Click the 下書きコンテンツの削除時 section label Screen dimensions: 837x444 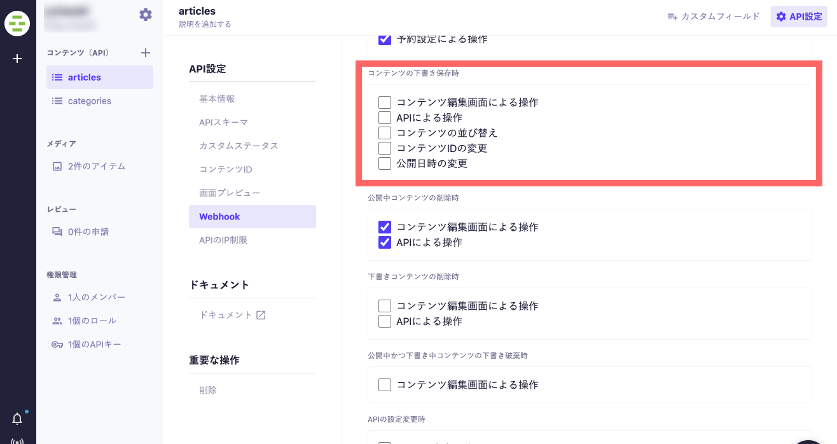[413, 277]
